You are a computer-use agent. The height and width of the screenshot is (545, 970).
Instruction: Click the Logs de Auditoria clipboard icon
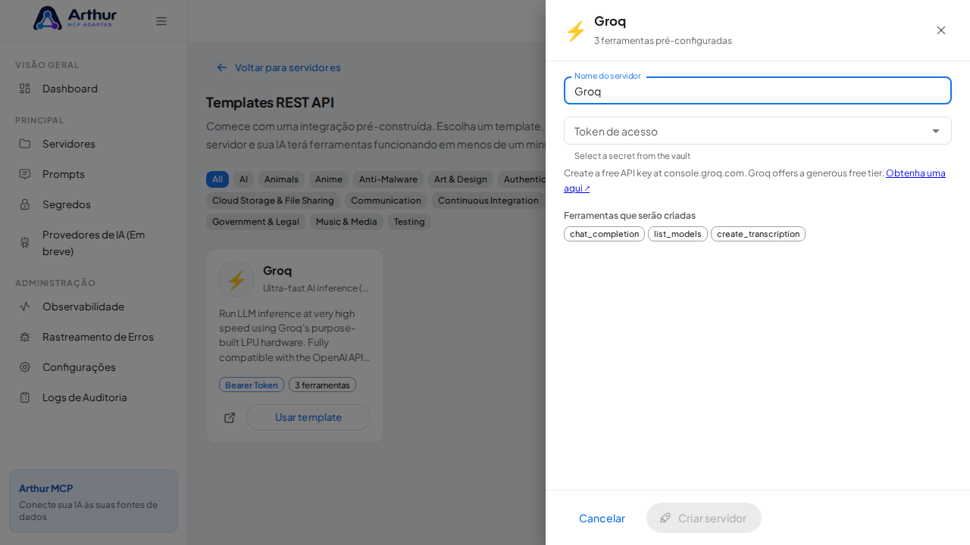pos(25,397)
